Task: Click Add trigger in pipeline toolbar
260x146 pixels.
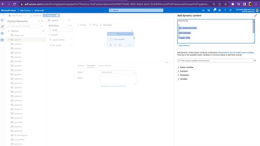Action: point(106,25)
